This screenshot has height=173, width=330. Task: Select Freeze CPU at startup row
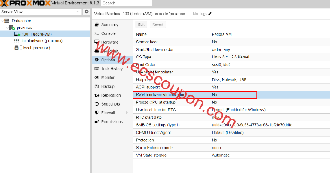[x=231, y=102]
